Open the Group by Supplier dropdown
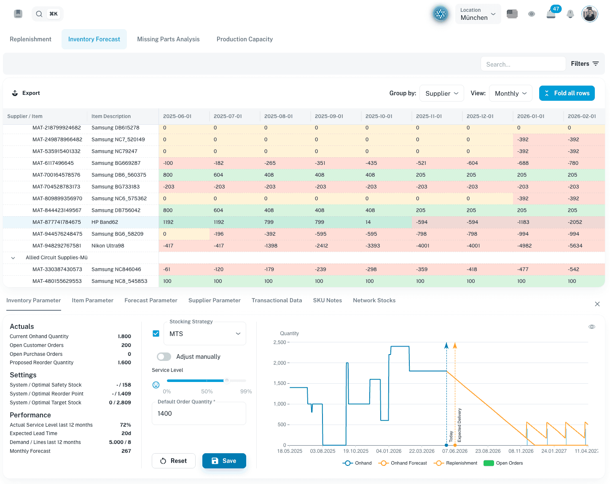 pos(442,93)
